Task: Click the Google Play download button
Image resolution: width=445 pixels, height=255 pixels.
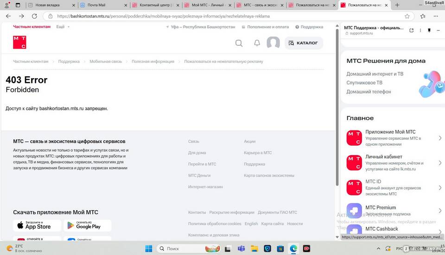Action: tap(88, 225)
